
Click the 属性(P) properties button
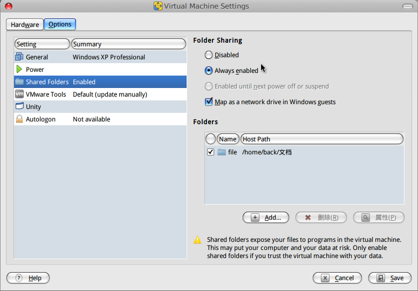pos(379,218)
